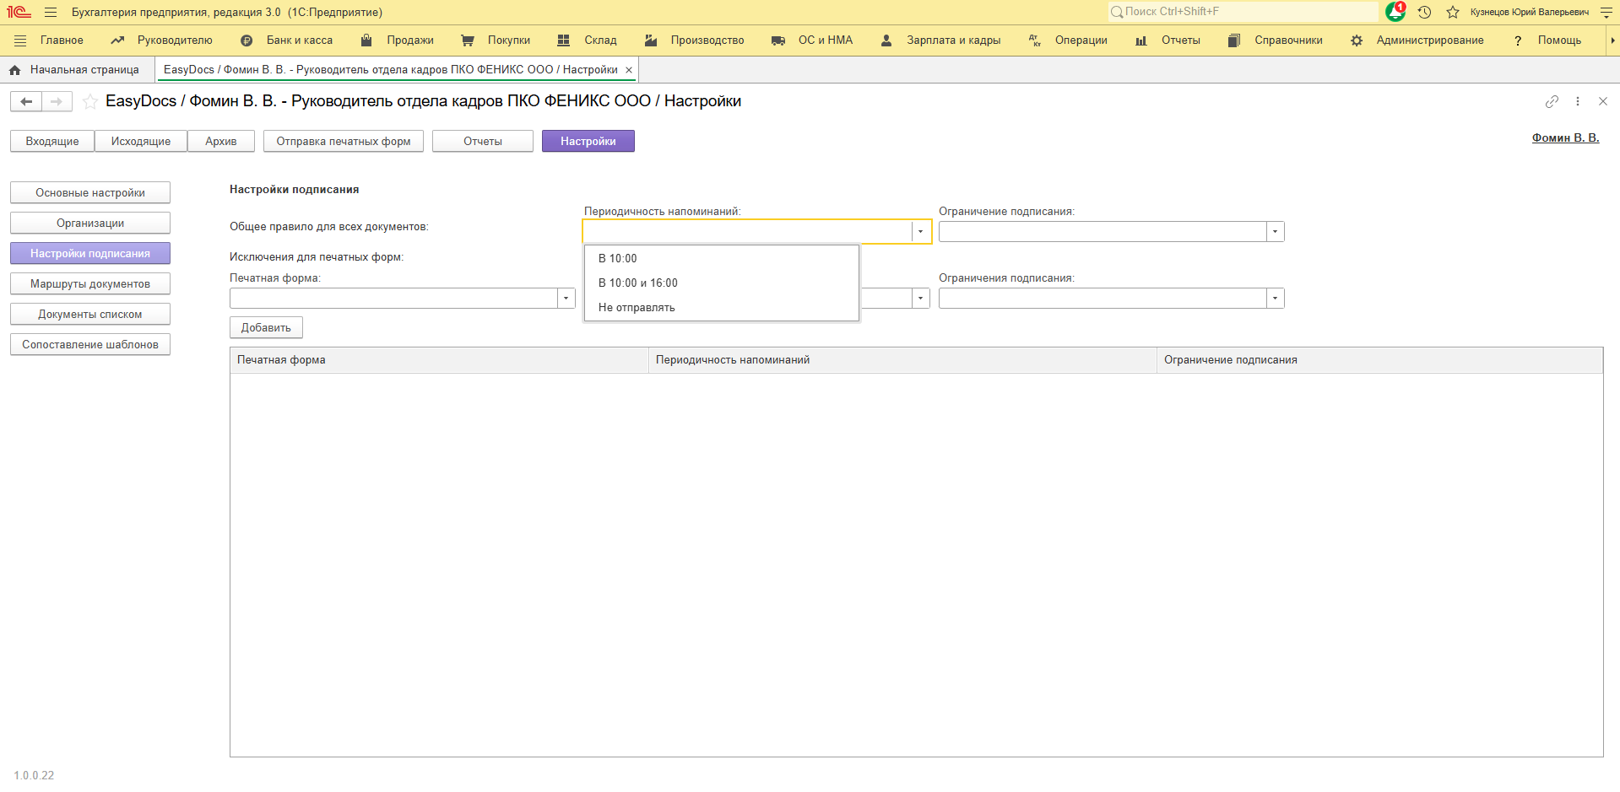
Task: Expand the Ограничение подписания dropdown
Action: (1275, 232)
